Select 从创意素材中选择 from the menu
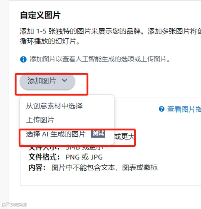Viewport: 201px width, 209px height. pos(54,106)
